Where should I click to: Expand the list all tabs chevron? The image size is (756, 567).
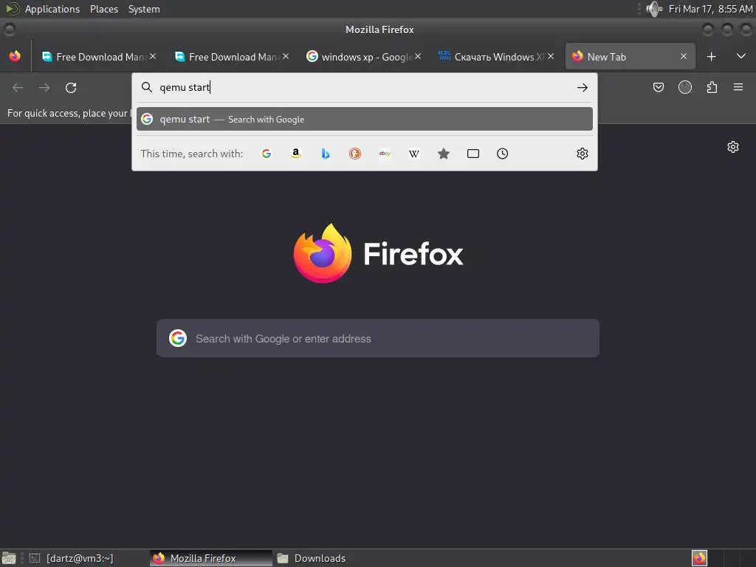(741, 56)
